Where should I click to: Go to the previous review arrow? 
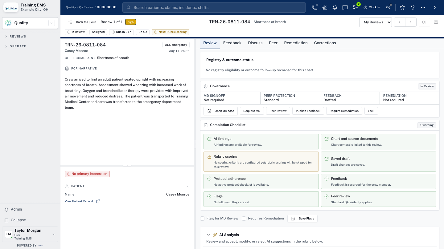point(400,22)
